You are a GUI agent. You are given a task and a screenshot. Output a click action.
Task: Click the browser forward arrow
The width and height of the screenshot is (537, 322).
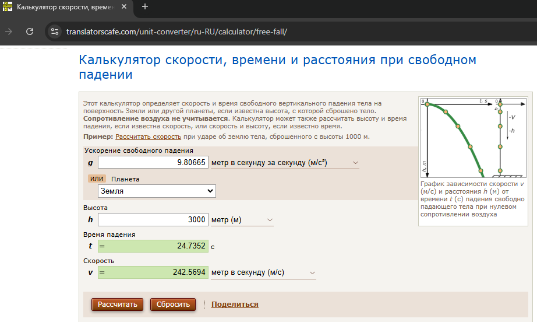(9, 32)
